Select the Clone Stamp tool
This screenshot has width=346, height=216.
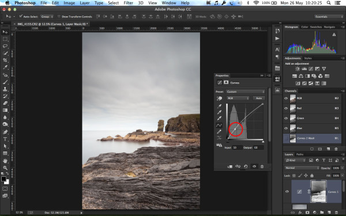[x=5, y=89]
